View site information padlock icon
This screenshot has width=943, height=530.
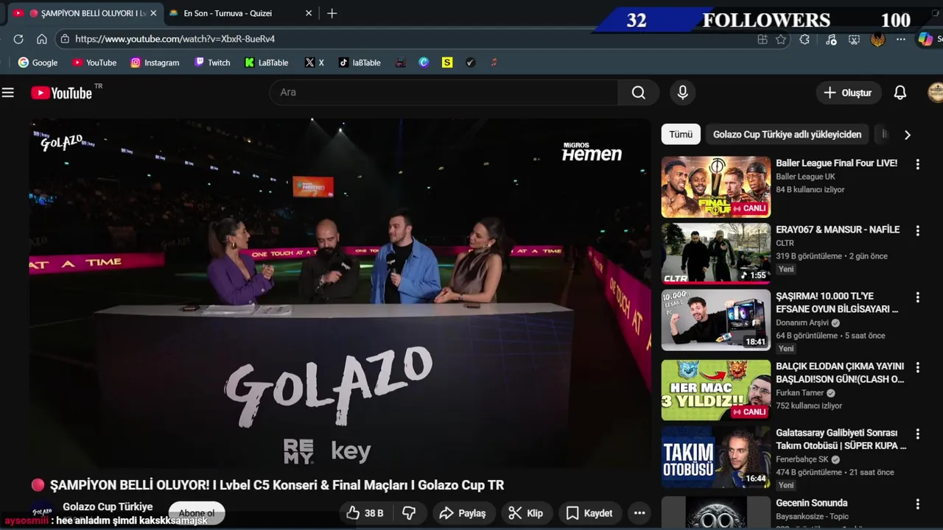pos(66,39)
